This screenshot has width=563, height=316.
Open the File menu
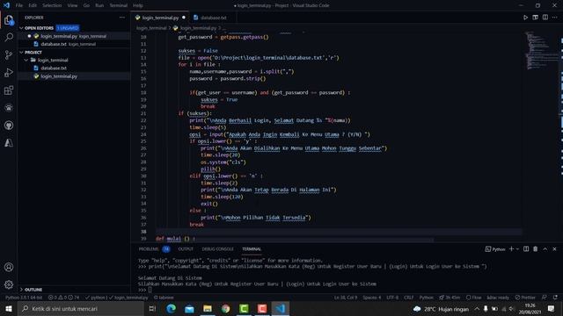19,5
